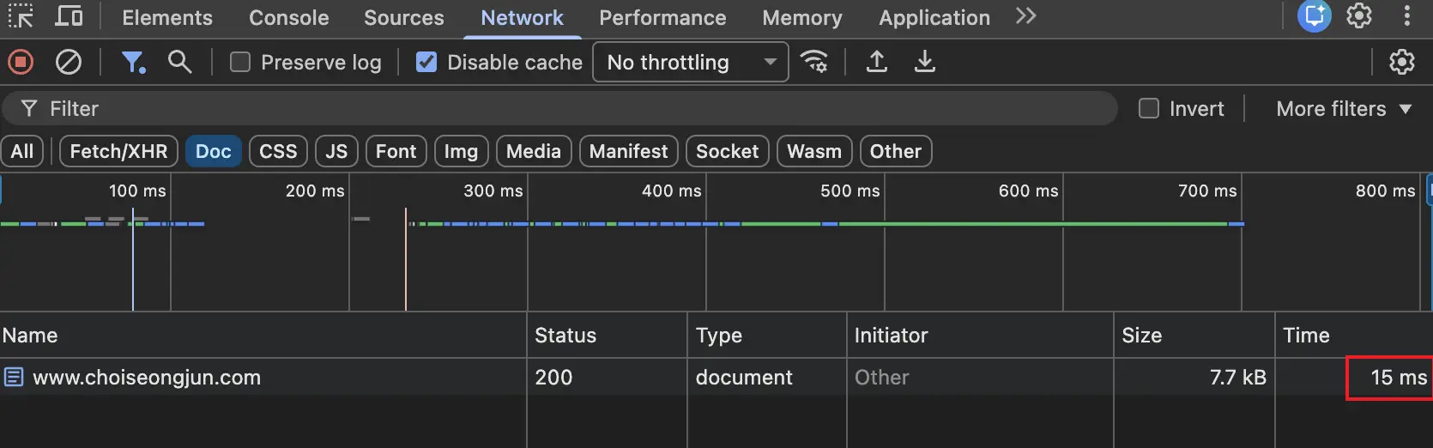The height and width of the screenshot is (448, 1433).
Task: Stop recording network log
Action: tap(21, 62)
